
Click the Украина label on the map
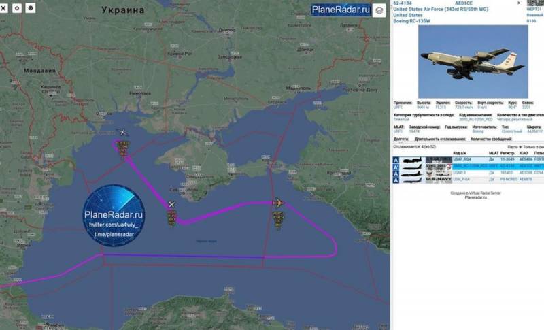tap(123, 10)
